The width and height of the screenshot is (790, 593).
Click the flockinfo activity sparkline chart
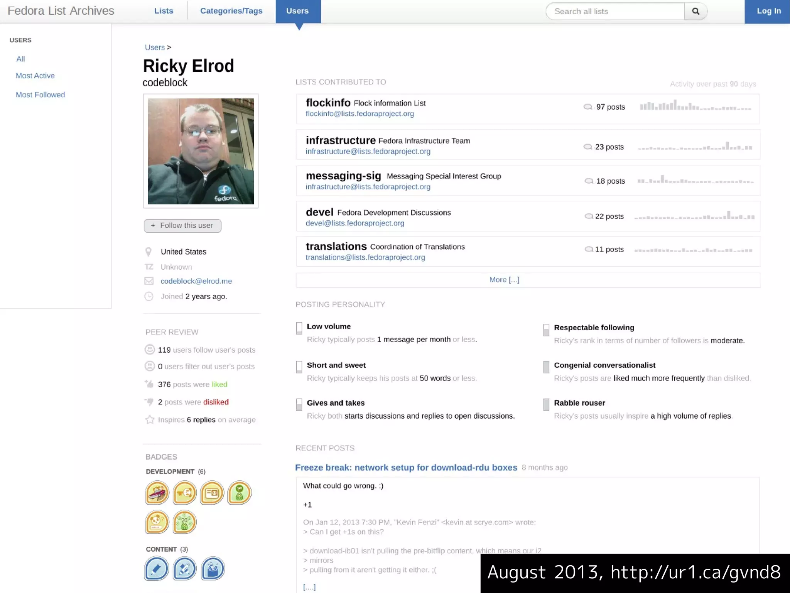[x=695, y=105]
